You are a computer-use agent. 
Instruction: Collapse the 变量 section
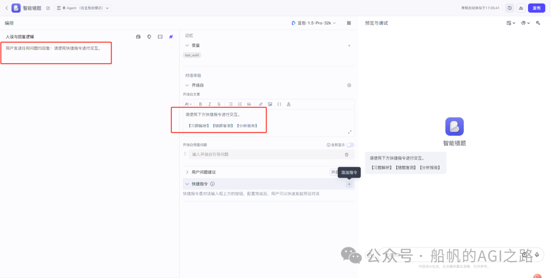187,45
